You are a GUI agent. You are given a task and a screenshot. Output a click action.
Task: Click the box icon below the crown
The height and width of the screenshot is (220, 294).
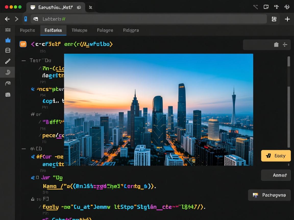click(x=8, y=50)
